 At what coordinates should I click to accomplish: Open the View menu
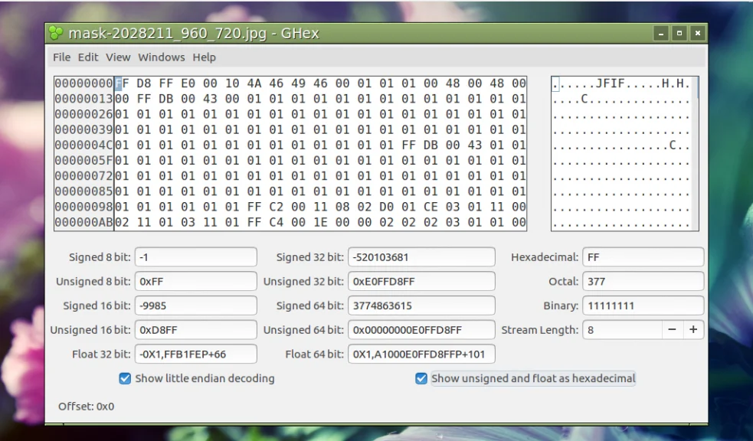click(x=118, y=57)
